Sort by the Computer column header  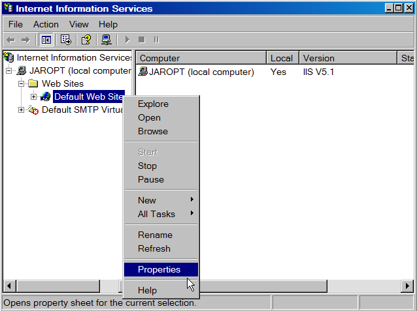pyautogui.click(x=201, y=58)
